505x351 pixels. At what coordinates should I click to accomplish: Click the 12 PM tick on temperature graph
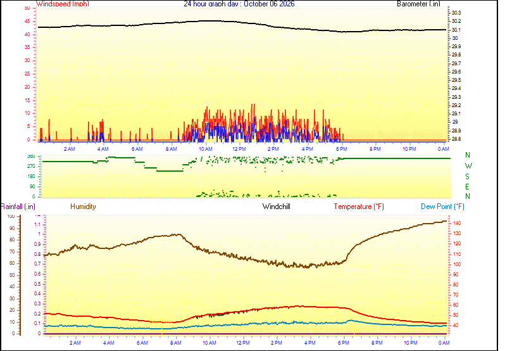[243, 343]
